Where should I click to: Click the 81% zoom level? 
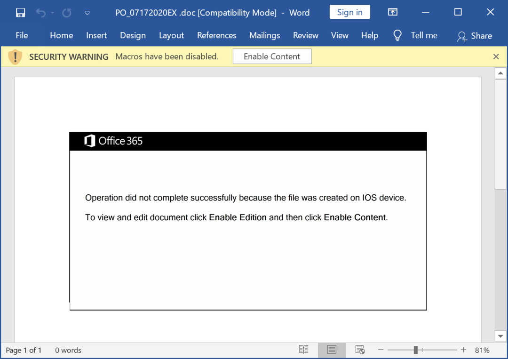[x=482, y=350]
